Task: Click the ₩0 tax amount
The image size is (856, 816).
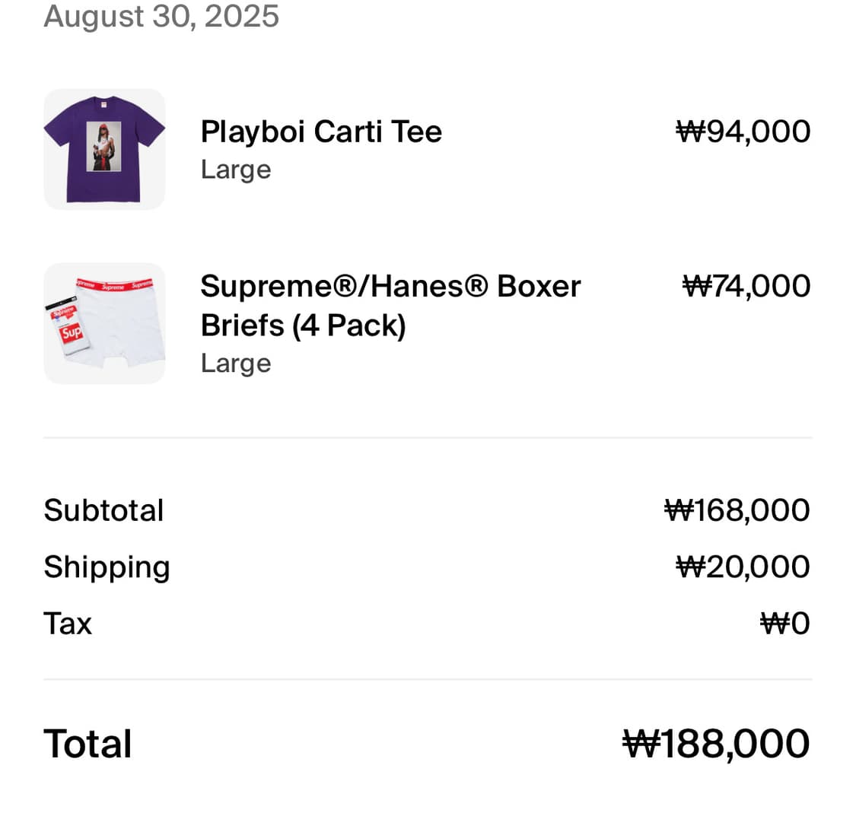Action: click(785, 624)
